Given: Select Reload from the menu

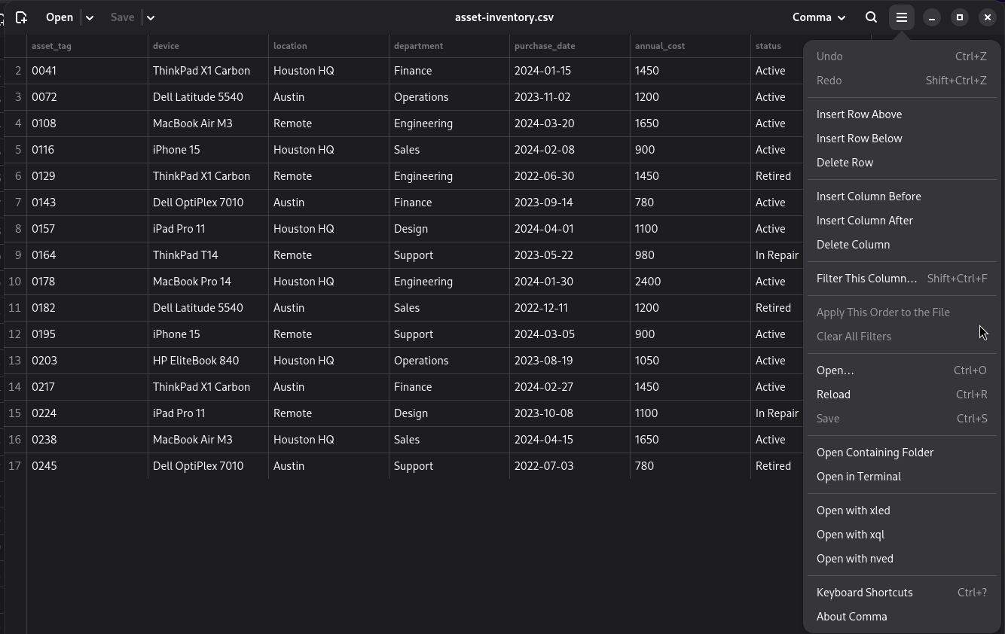Looking at the screenshot, I should pyautogui.click(x=902, y=395).
